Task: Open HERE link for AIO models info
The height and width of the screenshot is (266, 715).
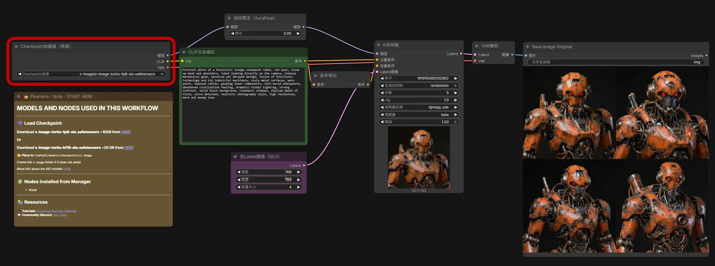Action: pos(67,169)
